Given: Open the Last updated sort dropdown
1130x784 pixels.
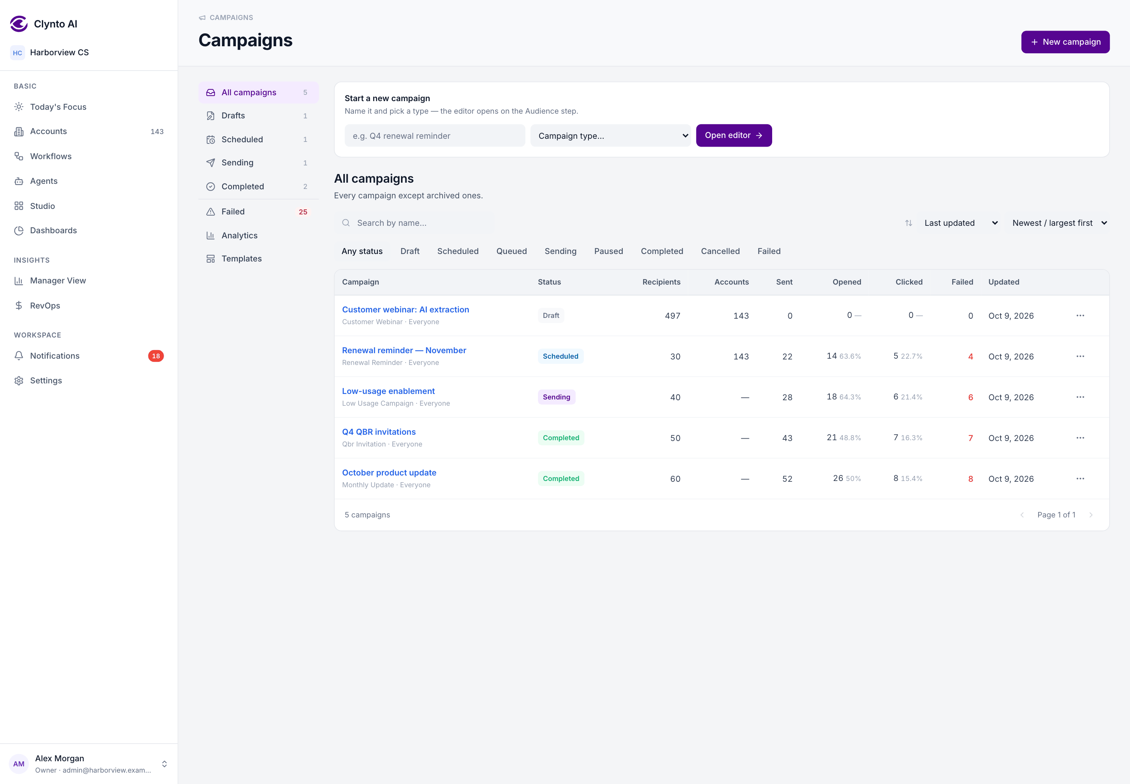Looking at the screenshot, I should [960, 223].
